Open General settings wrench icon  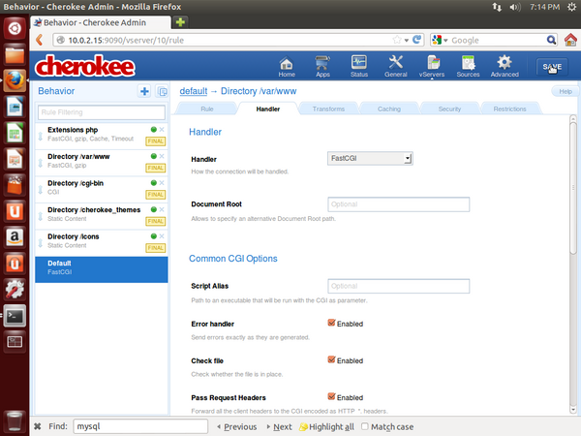tap(395, 66)
